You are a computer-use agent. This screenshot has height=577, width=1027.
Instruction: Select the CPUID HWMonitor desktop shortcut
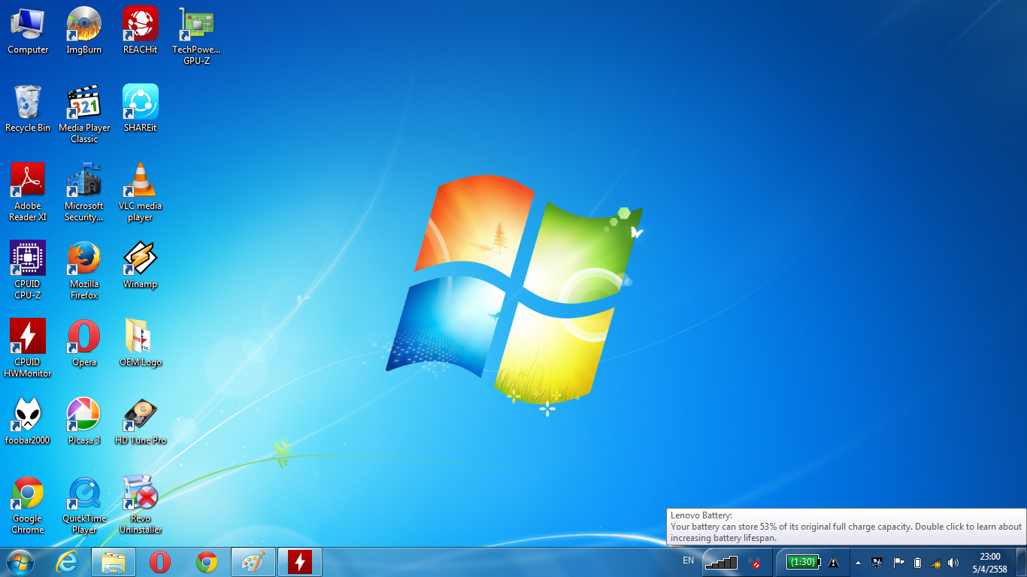pyautogui.click(x=28, y=349)
